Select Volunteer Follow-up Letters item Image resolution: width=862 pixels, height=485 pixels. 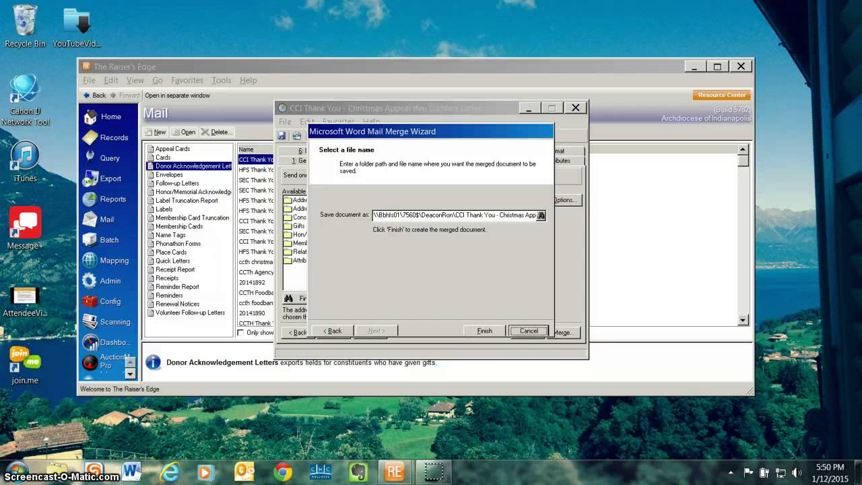(190, 313)
